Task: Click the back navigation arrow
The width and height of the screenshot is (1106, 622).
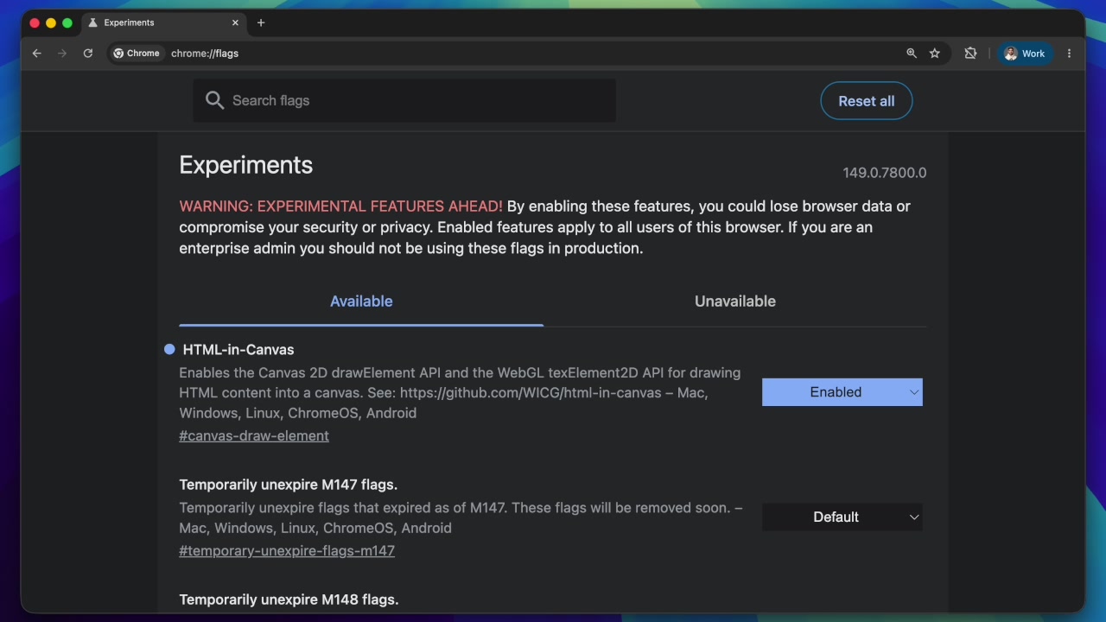Action: pyautogui.click(x=36, y=53)
